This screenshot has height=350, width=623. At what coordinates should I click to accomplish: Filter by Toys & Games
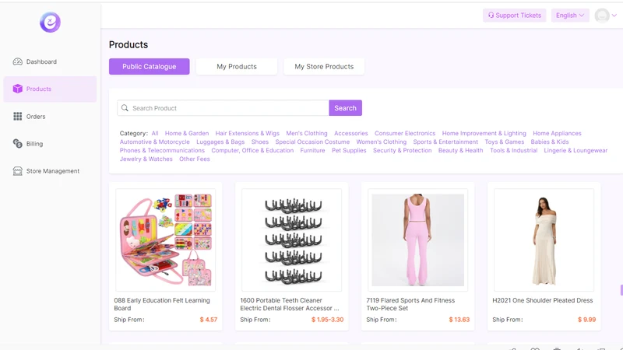coord(504,142)
